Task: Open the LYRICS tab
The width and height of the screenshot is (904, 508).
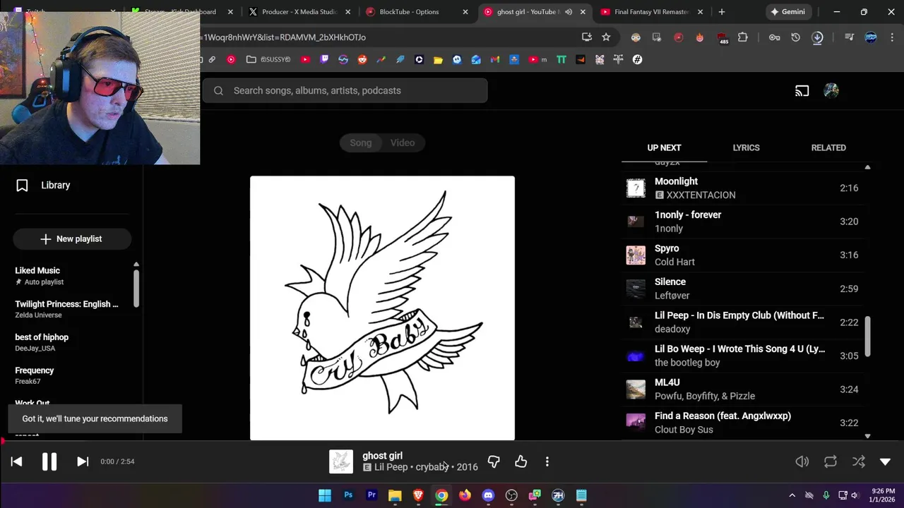Action: pos(746,147)
